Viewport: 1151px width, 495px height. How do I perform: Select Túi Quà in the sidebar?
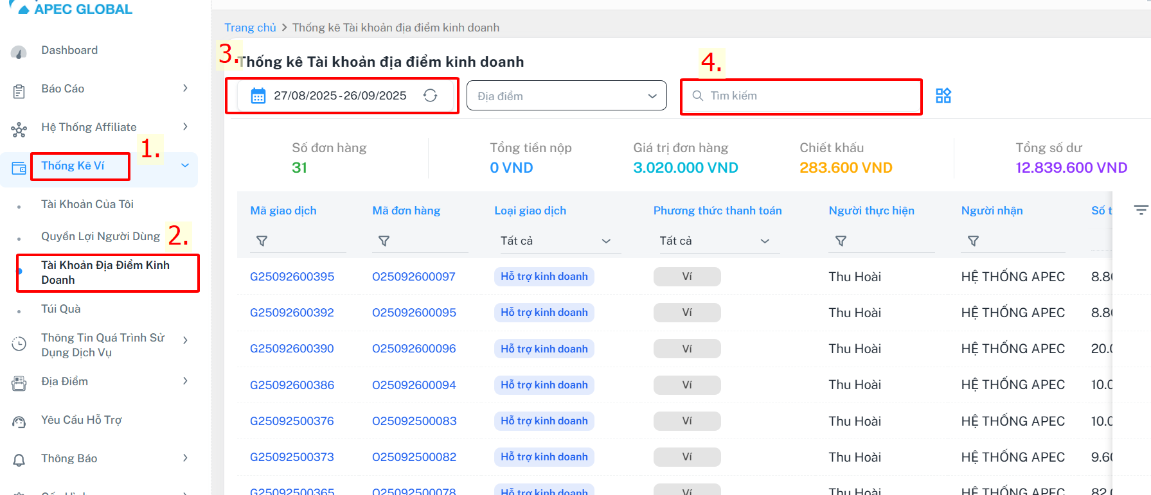[x=61, y=309]
